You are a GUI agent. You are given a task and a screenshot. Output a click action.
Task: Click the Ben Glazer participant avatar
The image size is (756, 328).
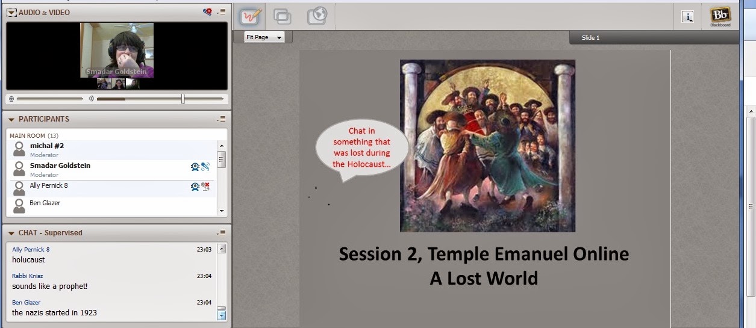tap(19, 206)
